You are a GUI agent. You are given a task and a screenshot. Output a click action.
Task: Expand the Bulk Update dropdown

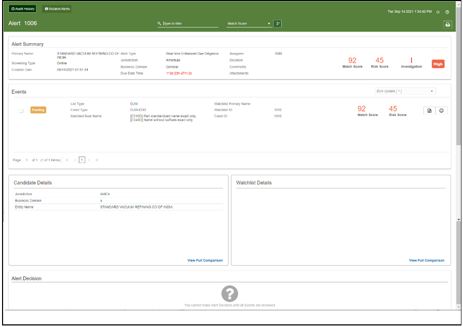click(405, 91)
